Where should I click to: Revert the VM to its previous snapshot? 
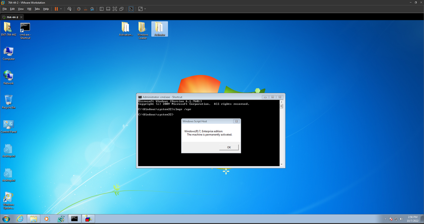click(x=85, y=9)
